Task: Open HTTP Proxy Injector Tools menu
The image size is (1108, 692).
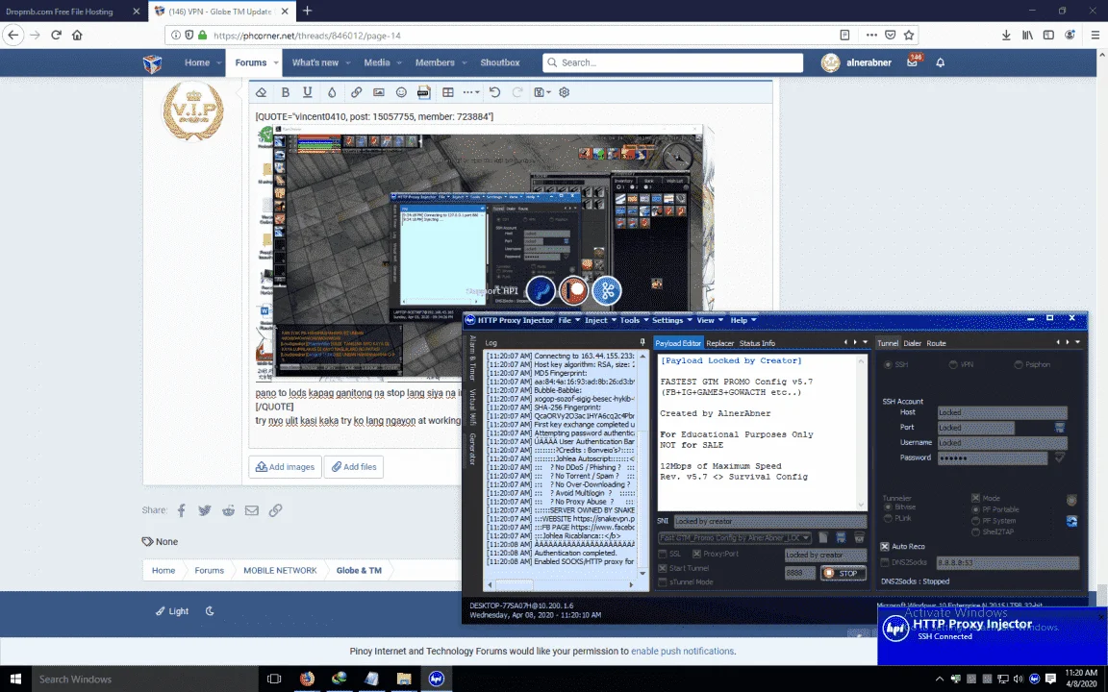Action: click(x=634, y=321)
